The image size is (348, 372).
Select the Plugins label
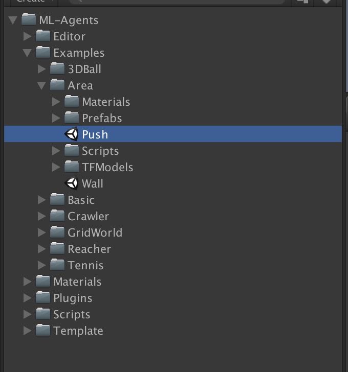click(x=73, y=299)
